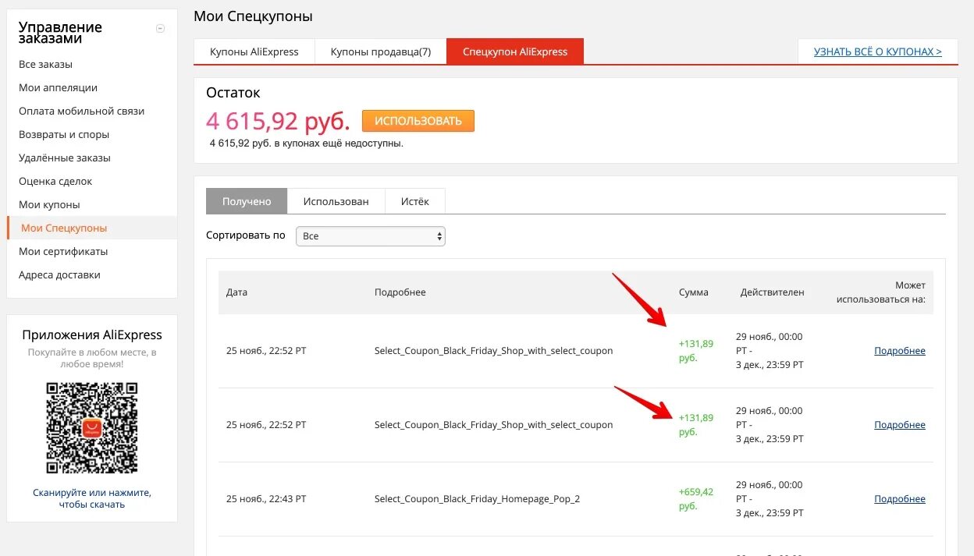Click the Остаток label
The image size is (974, 556).
[233, 93]
